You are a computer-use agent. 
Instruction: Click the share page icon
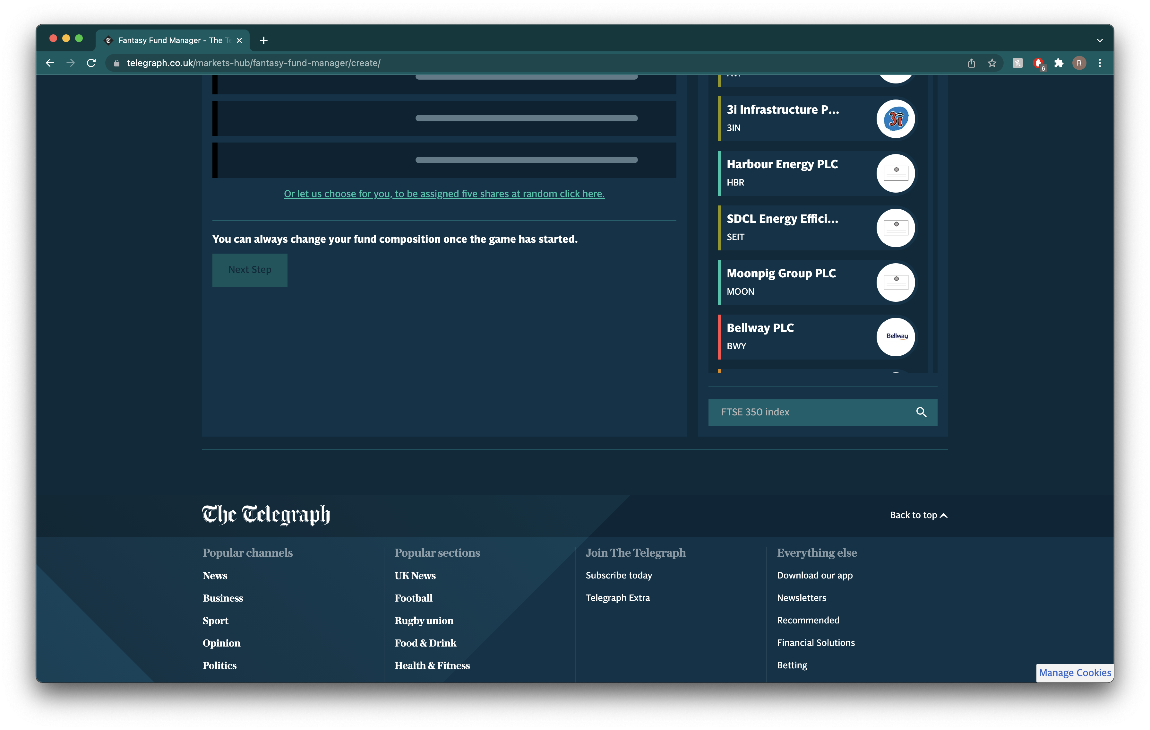(971, 63)
